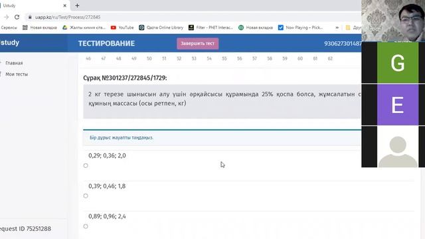Select answer 0,39; 0,46; 1,8
The image size is (425, 239).
tap(86, 196)
